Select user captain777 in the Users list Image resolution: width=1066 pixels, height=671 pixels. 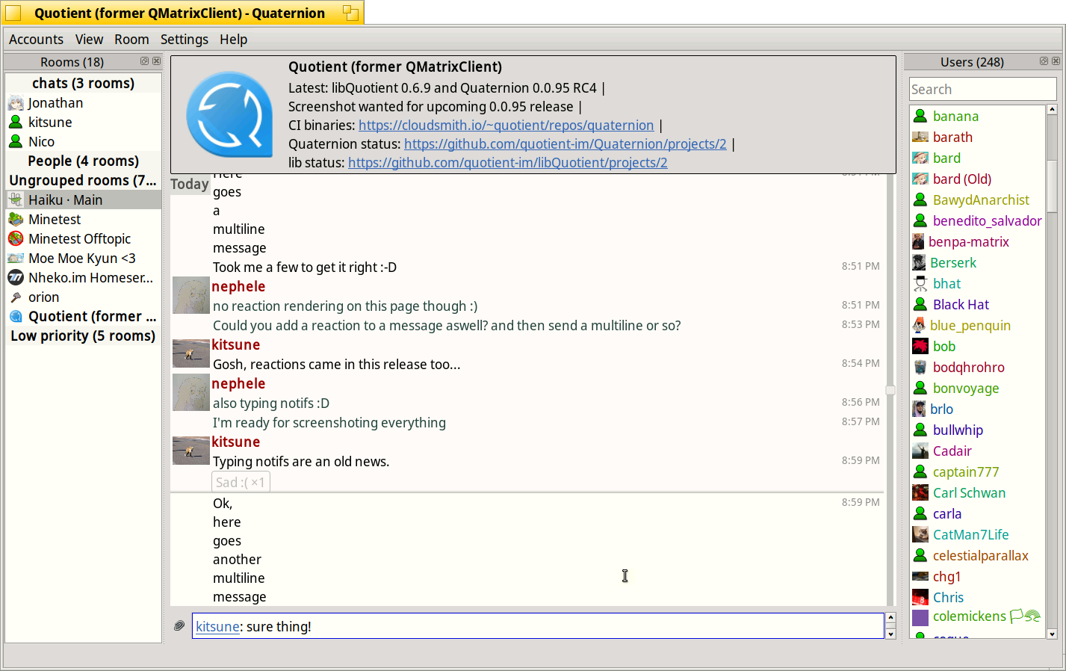977,472
